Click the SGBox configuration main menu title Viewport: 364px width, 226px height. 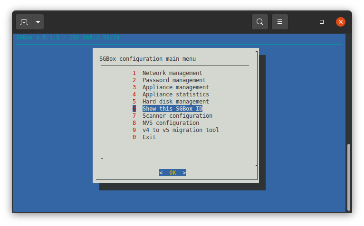(x=147, y=59)
